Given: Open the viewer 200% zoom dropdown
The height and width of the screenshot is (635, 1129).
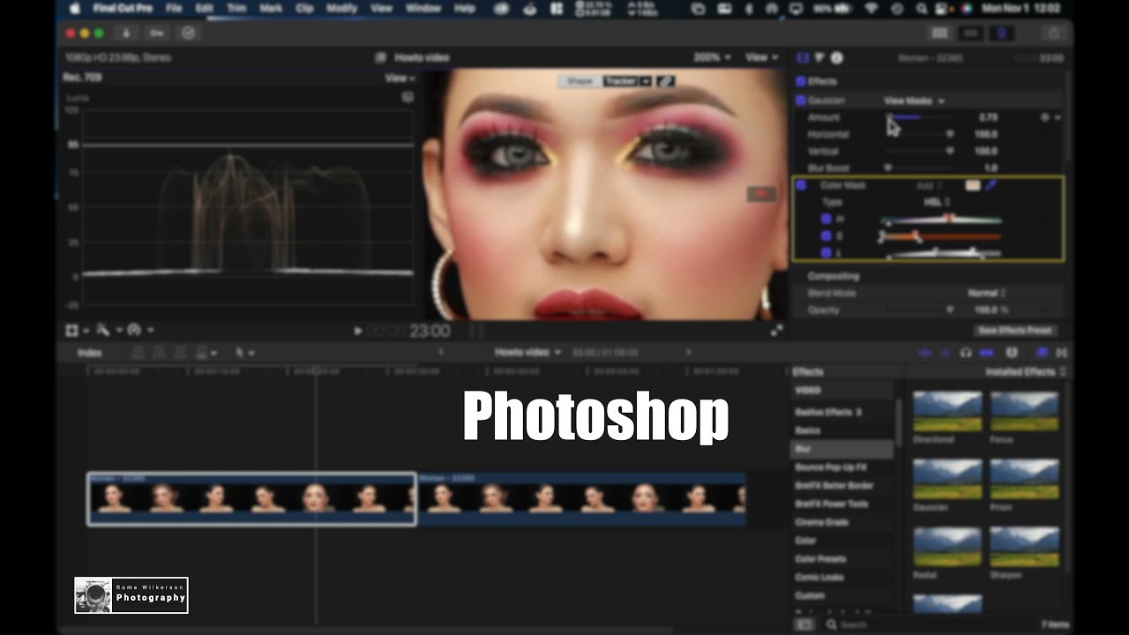Looking at the screenshot, I should pyautogui.click(x=712, y=57).
